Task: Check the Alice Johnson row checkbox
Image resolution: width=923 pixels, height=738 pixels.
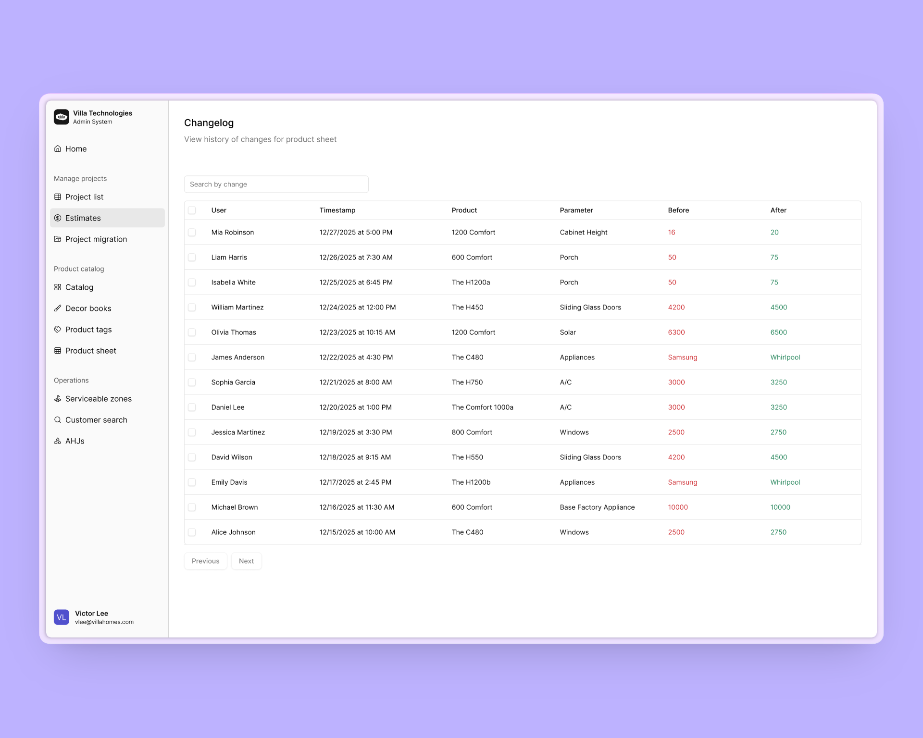Action: (192, 532)
